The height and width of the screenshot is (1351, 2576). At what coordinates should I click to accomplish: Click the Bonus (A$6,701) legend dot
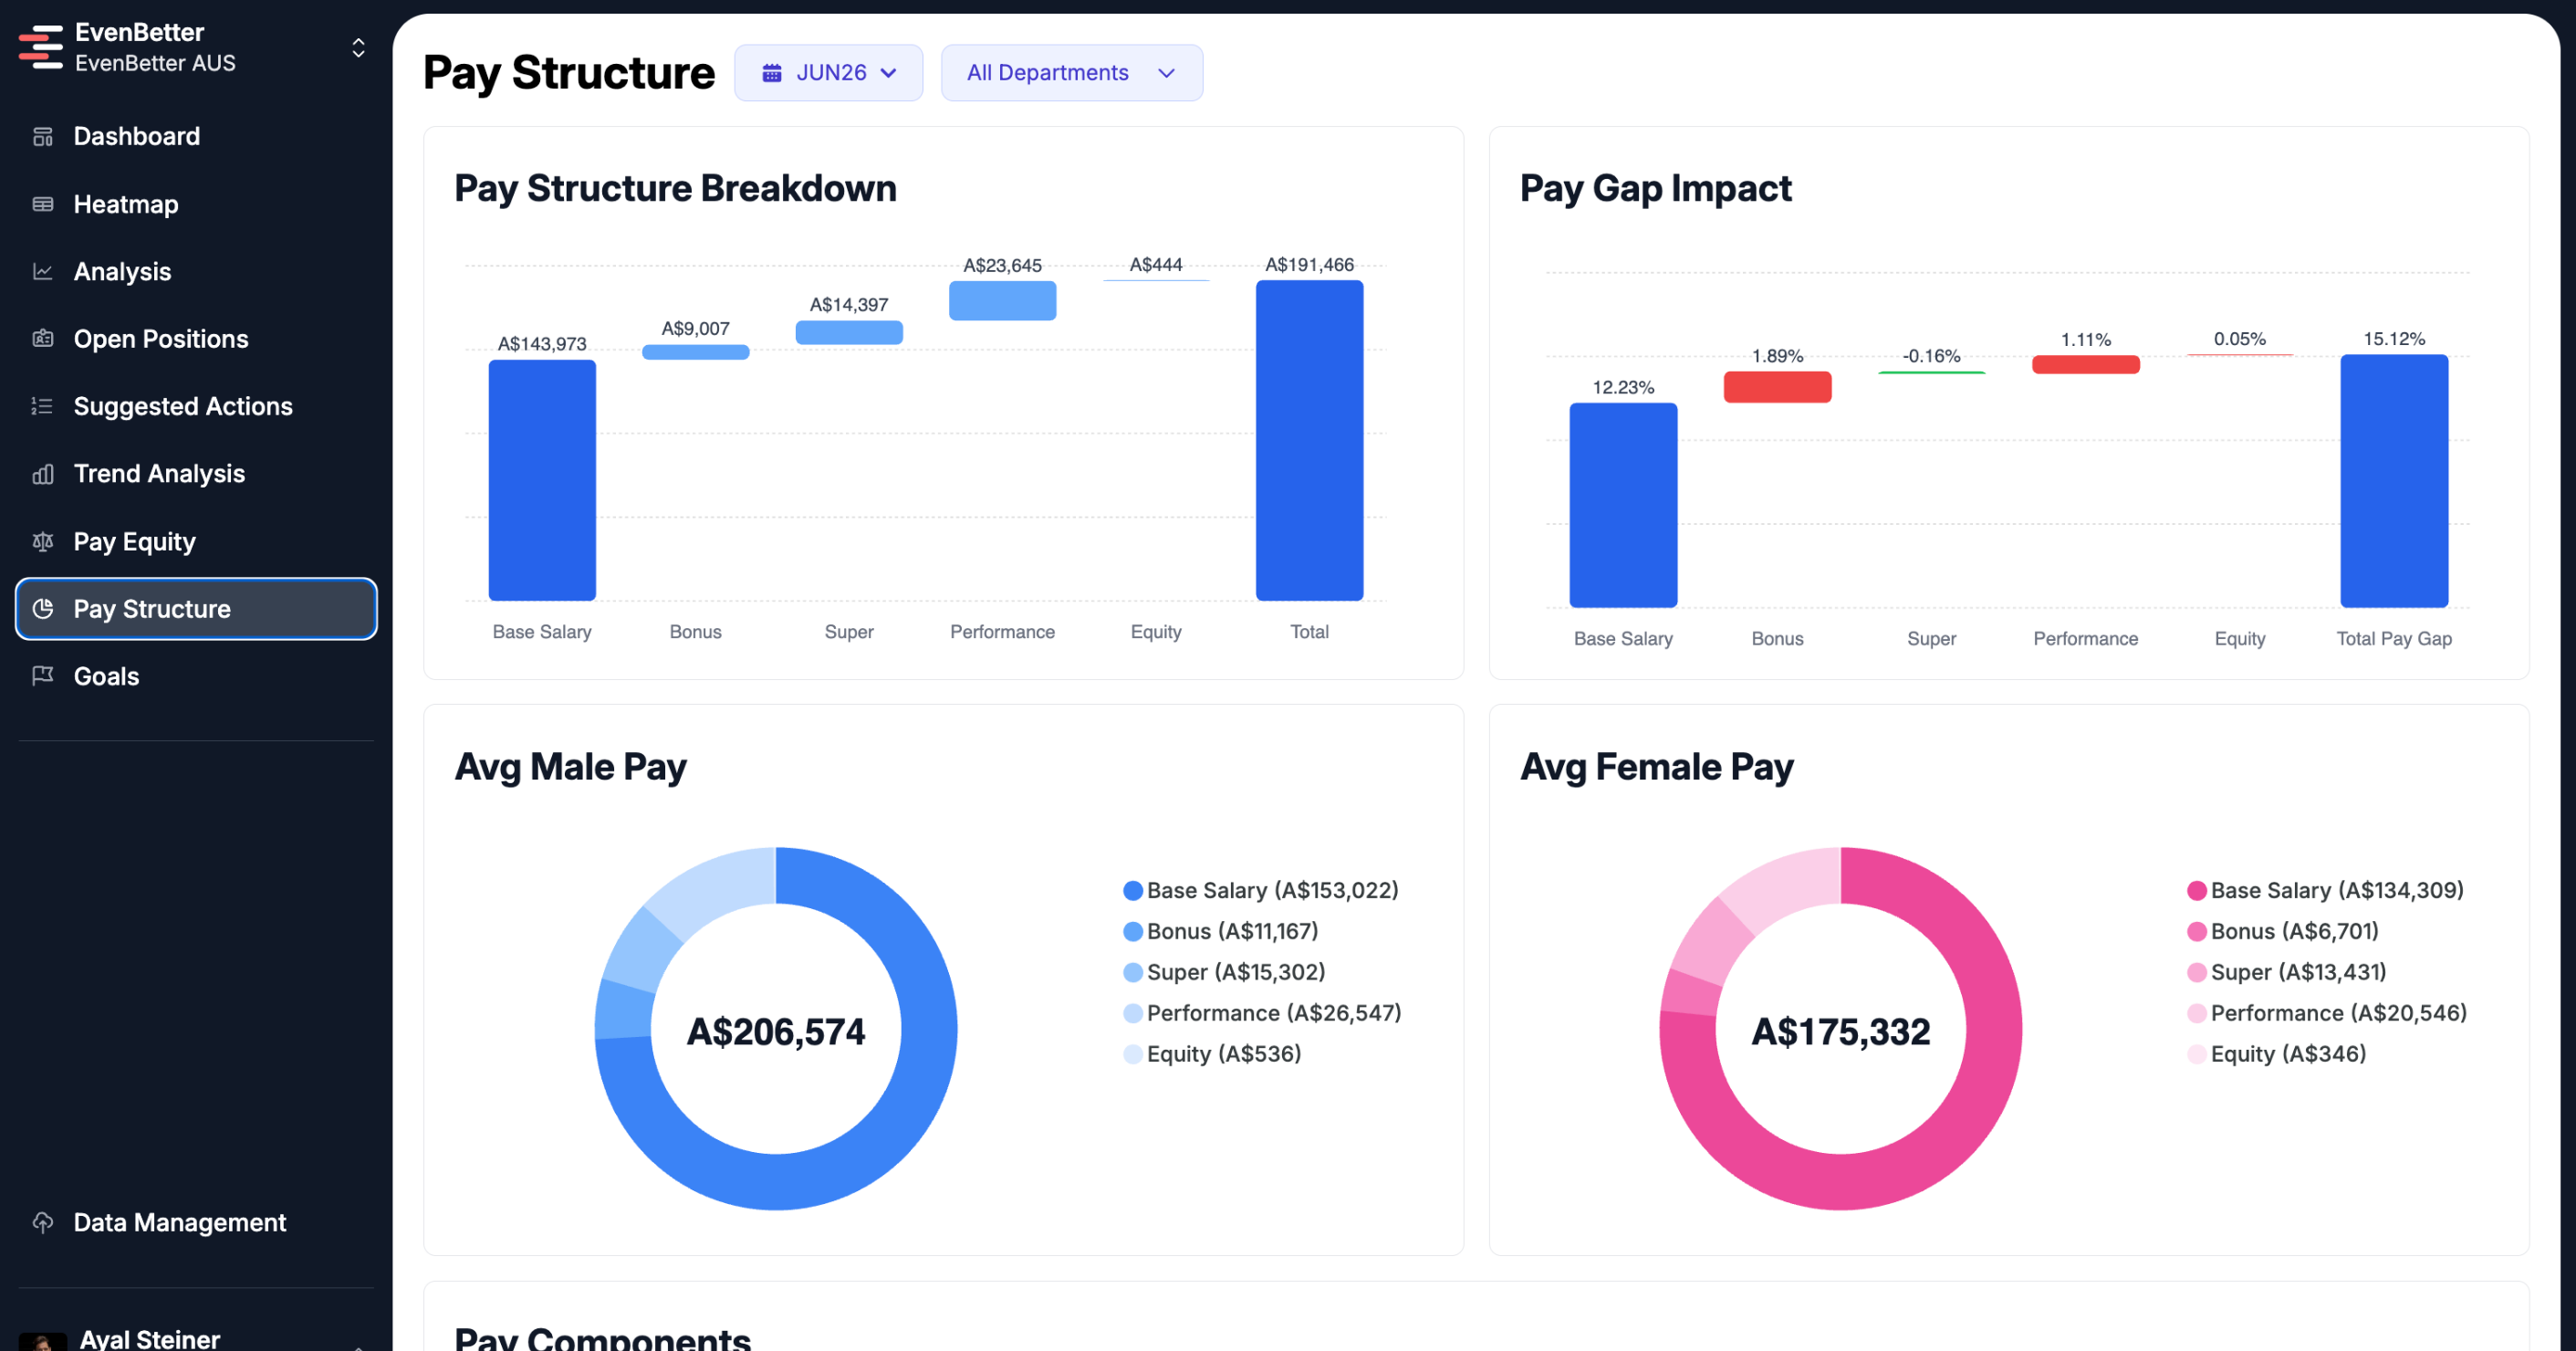tap(2196, 932)
